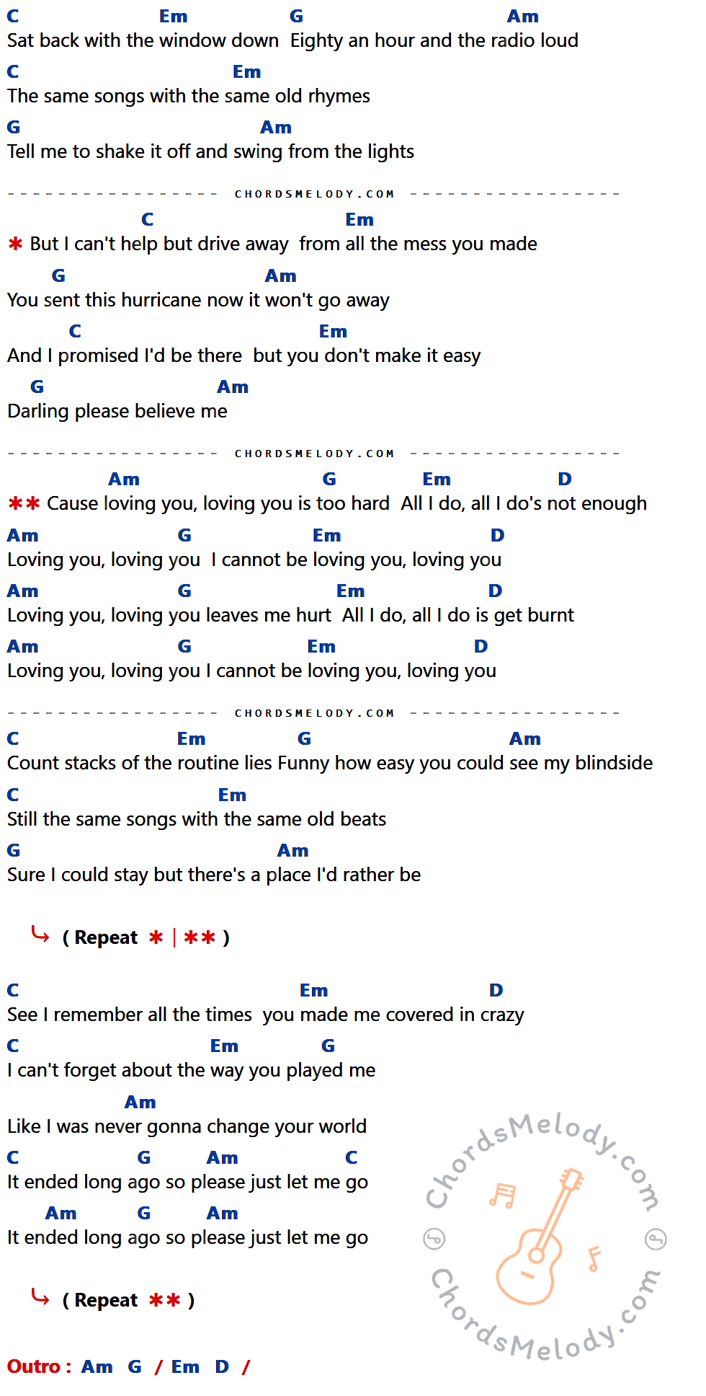Viewport: 706px width, 1396px height.
Task: Click the D chord above 'covered in crazy'
Action: [x=496, y=990]
